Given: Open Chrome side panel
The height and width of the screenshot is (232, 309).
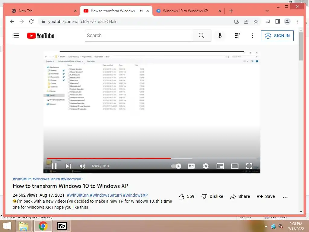Looking at the screenshot, I should click(x=278, y=21).
